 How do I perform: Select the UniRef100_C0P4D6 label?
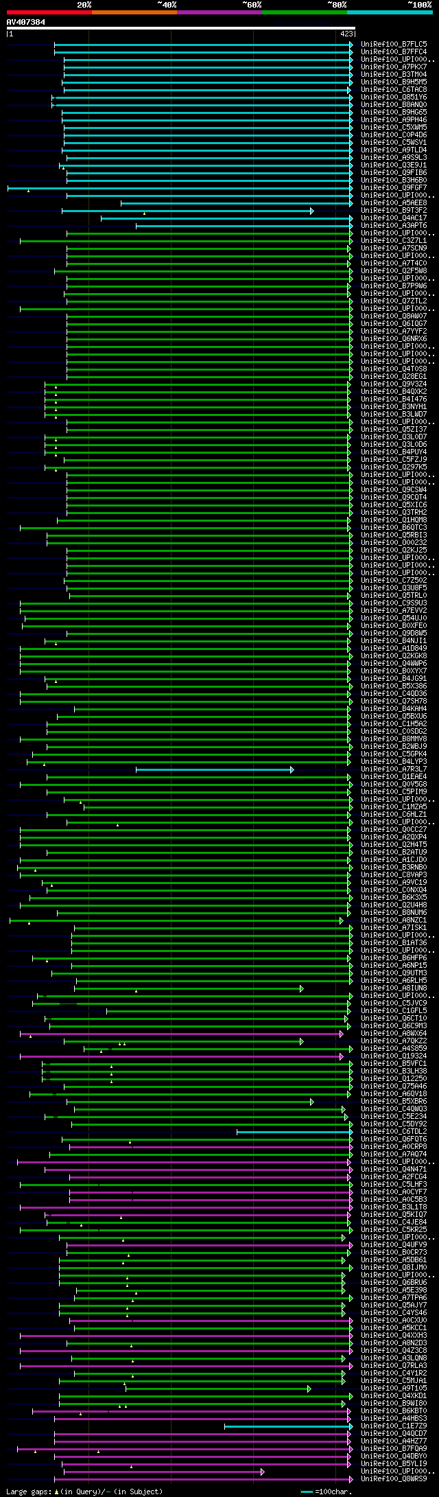394,135
